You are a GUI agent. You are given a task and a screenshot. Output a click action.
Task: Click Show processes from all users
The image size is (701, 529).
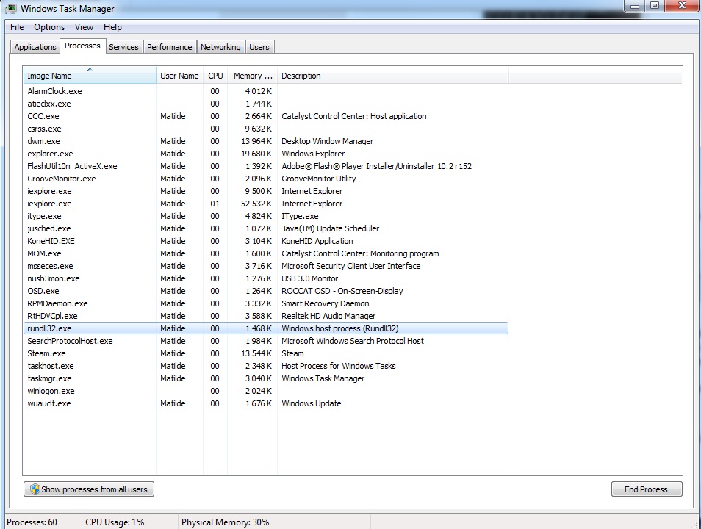point(88,489)
